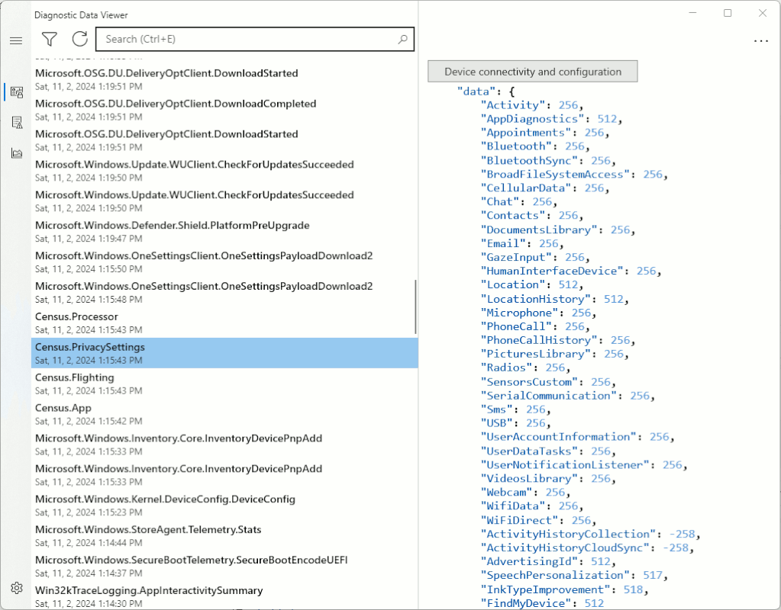Select the Census.Flighting event

[224, 384]
